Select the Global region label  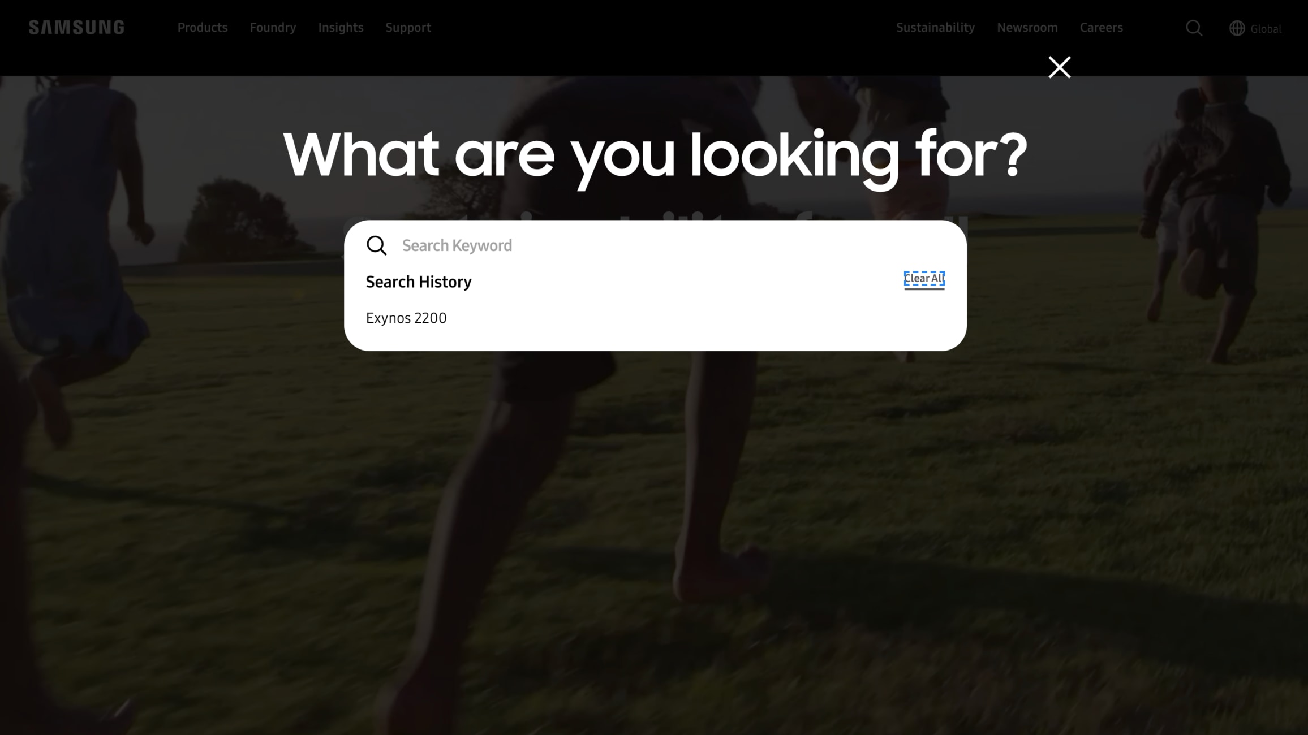(x=1266, y=29)
